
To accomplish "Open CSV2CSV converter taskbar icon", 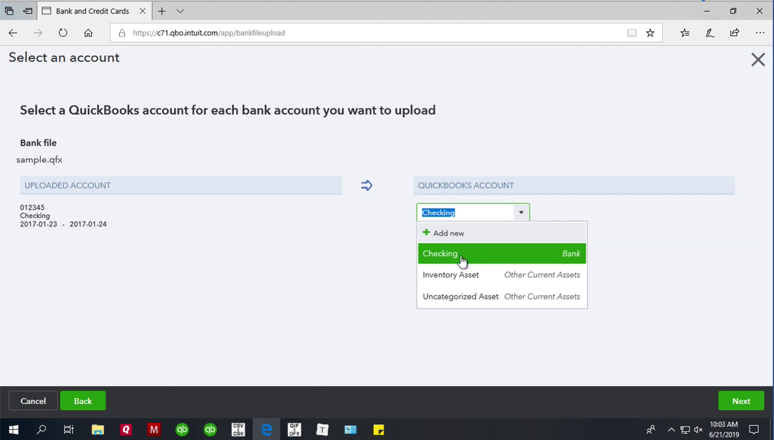I will click(238, 430).
